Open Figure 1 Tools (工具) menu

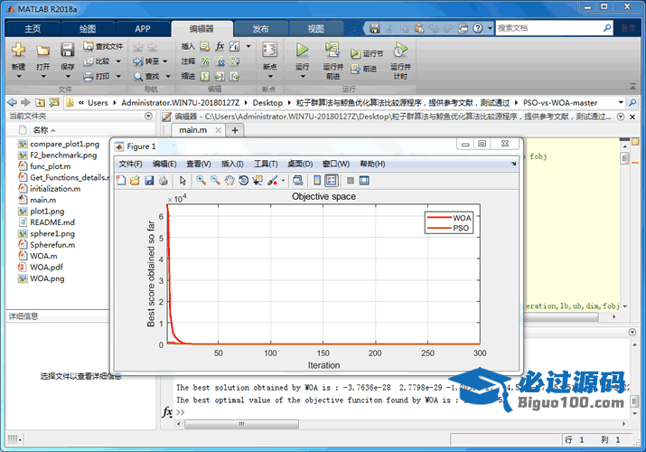(x=266, y=164)
